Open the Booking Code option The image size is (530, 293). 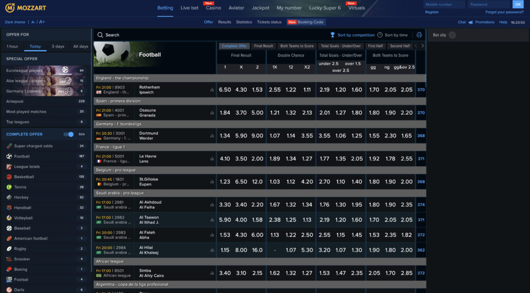306,22
